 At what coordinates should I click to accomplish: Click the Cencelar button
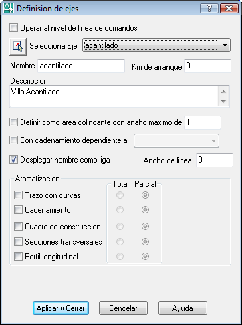(x=123, y=308)
